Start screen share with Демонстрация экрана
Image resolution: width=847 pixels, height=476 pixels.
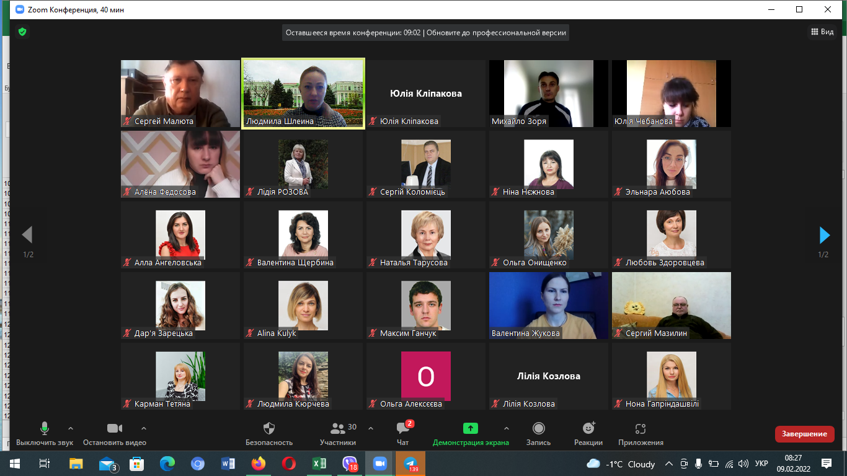coord(471,433)
